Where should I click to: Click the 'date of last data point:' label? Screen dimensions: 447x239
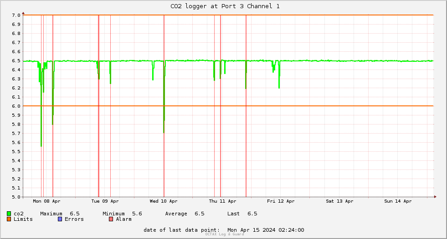[182, 230]
